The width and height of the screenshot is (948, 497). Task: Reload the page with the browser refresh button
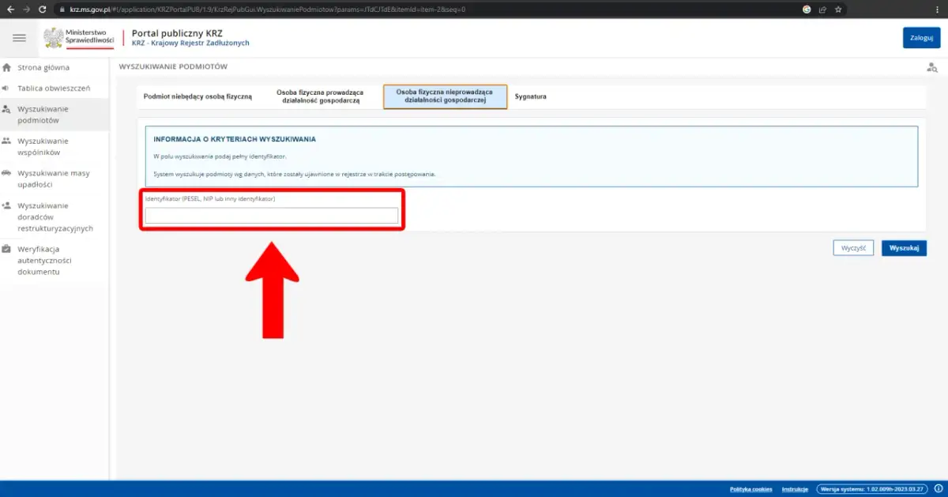[44, 9]
